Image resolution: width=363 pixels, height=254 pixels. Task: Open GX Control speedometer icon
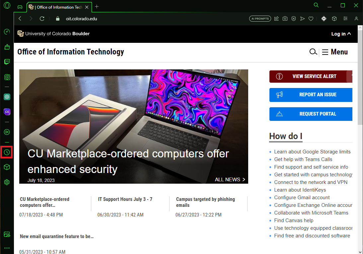pos(7,32)
